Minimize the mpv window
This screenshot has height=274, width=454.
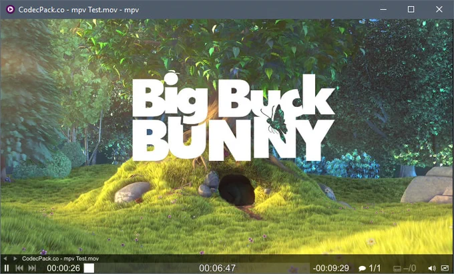[383, 9]
